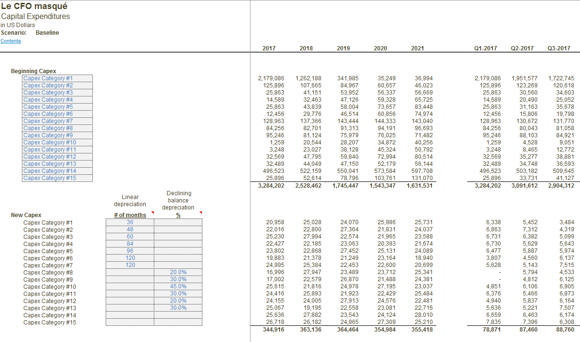
Task: Click empty declining balance cell for New Capex Category #1
Action: coord(178,222)
